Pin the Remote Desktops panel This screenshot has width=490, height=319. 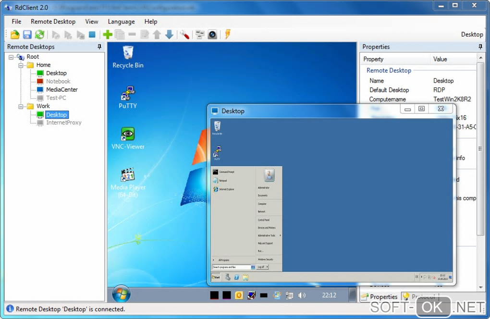coord(99,47)
